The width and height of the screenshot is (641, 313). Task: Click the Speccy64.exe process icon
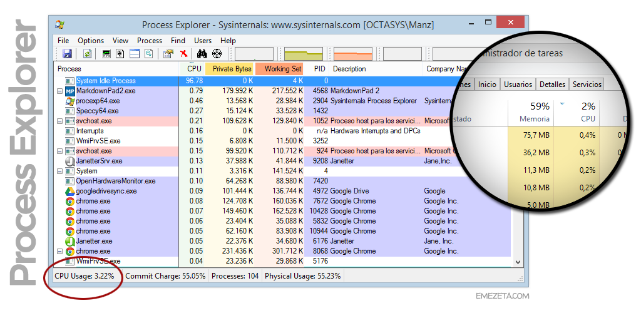point(70,111)
